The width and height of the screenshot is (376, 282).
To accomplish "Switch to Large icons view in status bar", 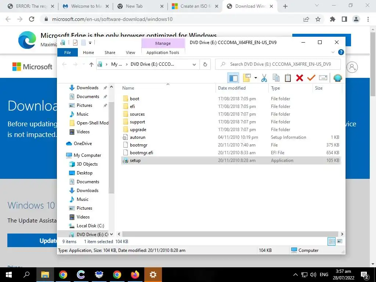I will point(340,241).
